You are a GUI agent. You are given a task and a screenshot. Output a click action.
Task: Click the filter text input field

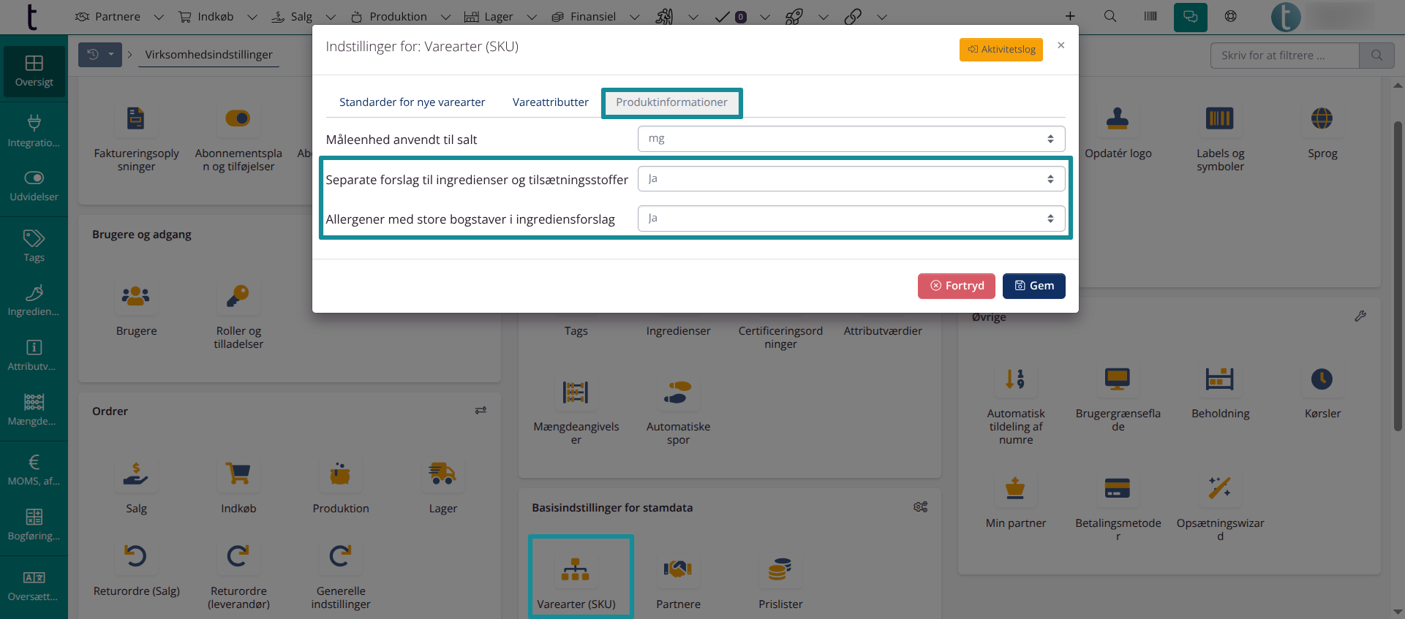(1285, 56)
